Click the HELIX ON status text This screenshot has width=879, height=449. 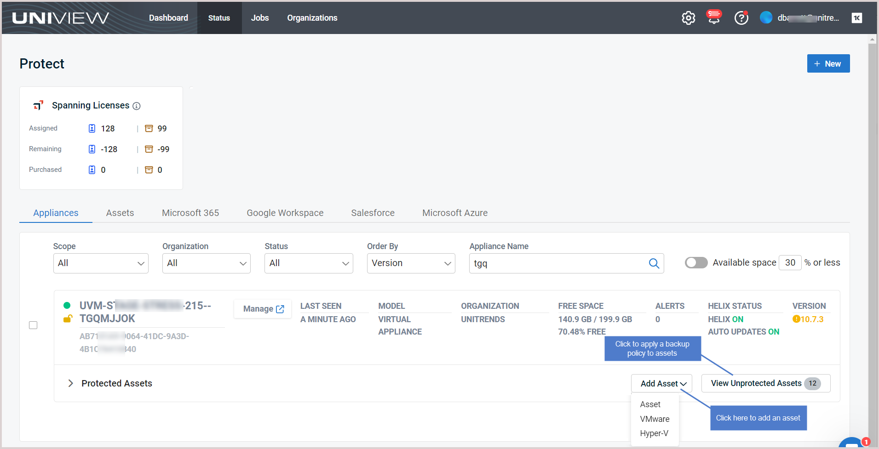coord(726,319)
